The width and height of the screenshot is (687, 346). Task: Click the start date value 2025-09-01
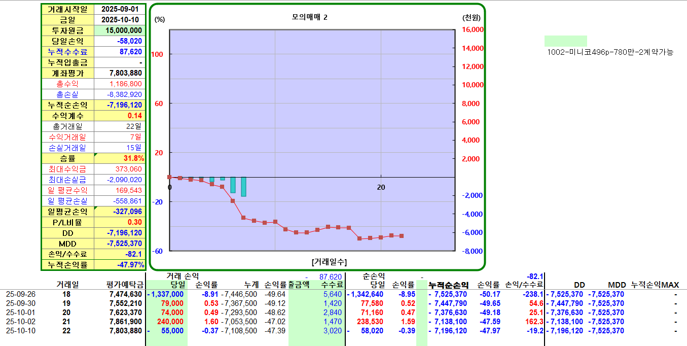[x=120, y=9]
